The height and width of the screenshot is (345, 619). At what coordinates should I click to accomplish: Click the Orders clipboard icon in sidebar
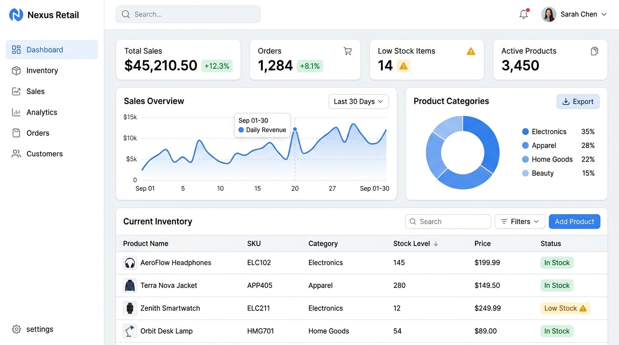click(x=16, y=133)
